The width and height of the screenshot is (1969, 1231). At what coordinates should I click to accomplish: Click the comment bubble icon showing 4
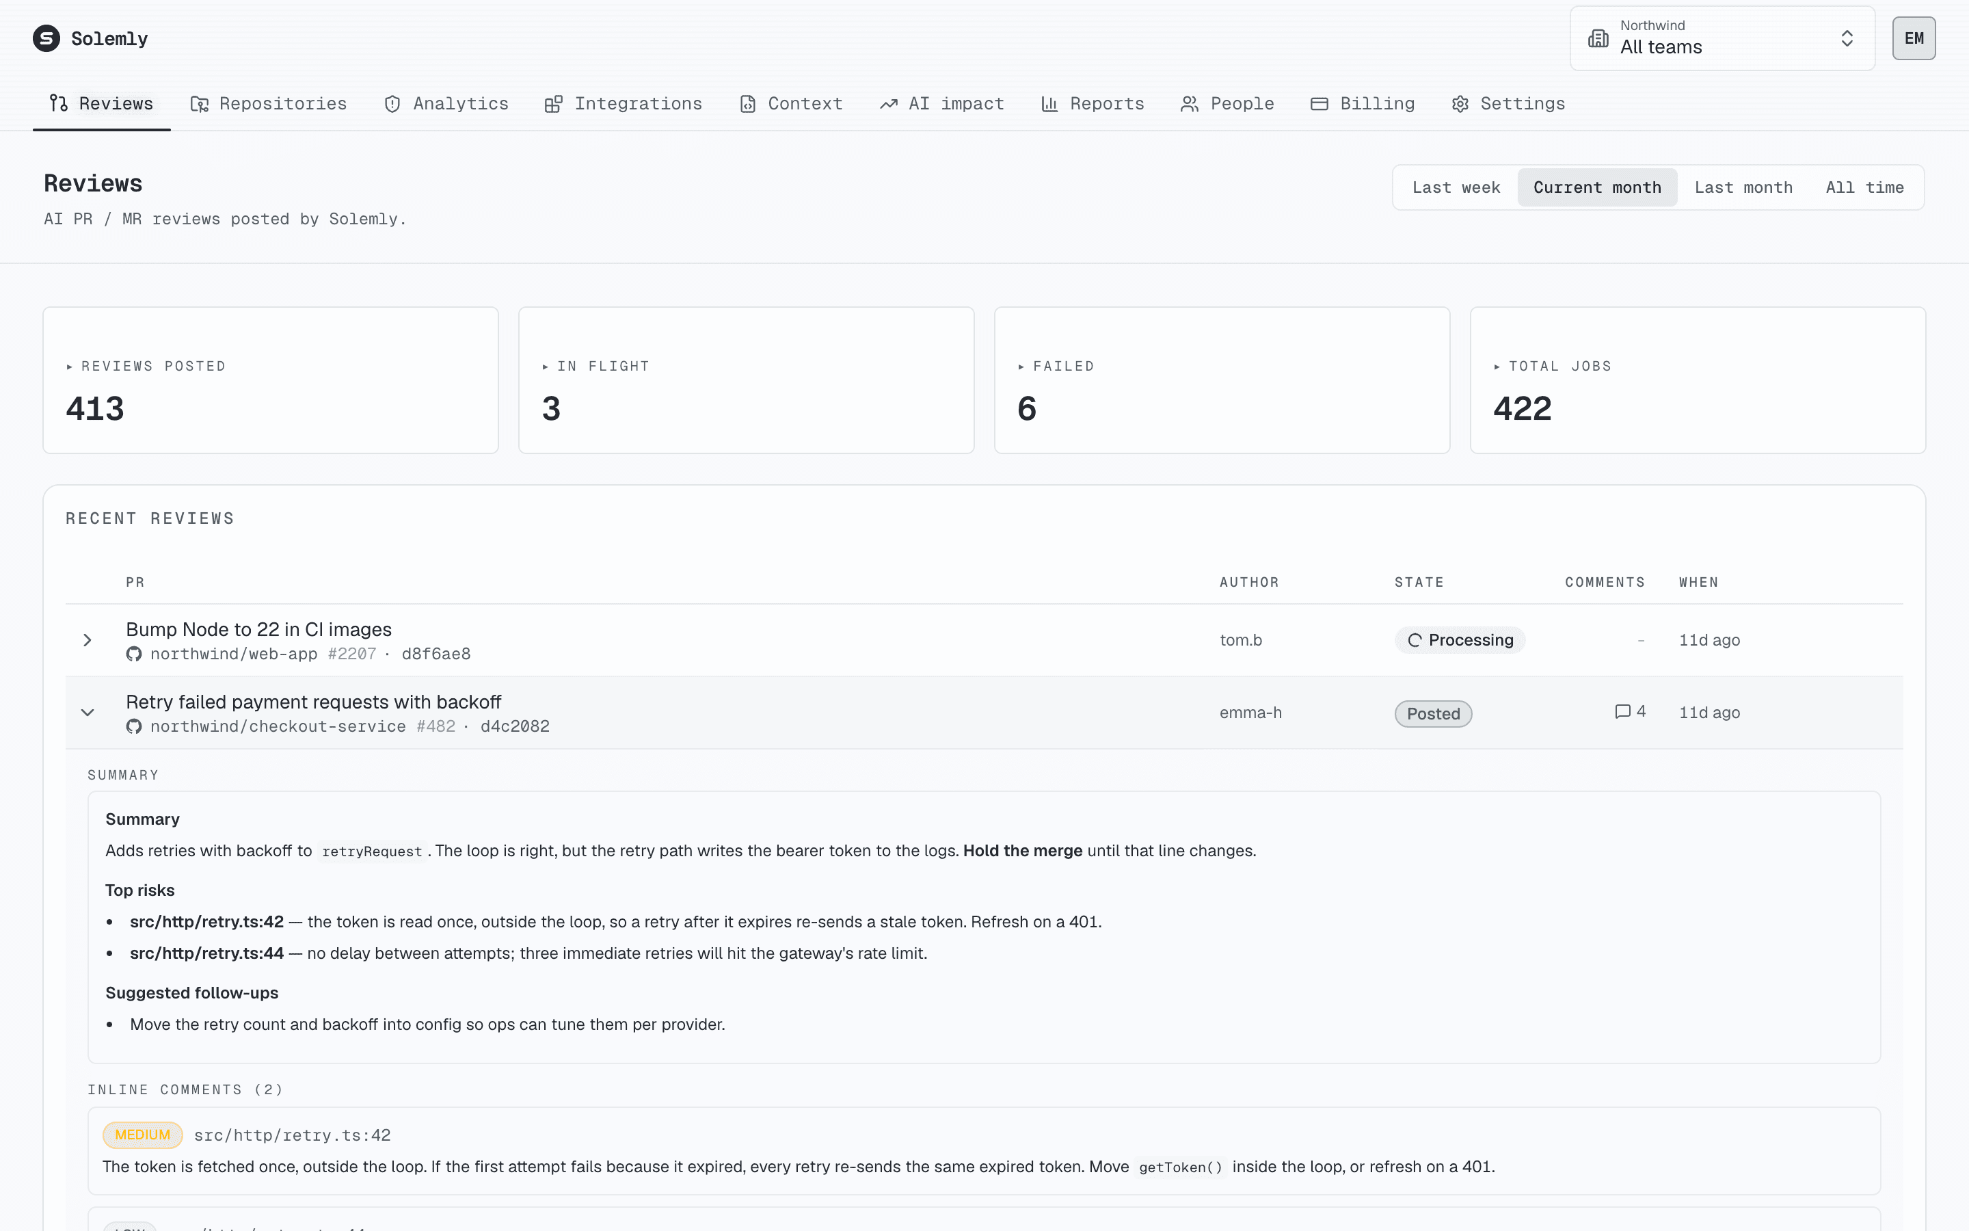(1622, 711)
